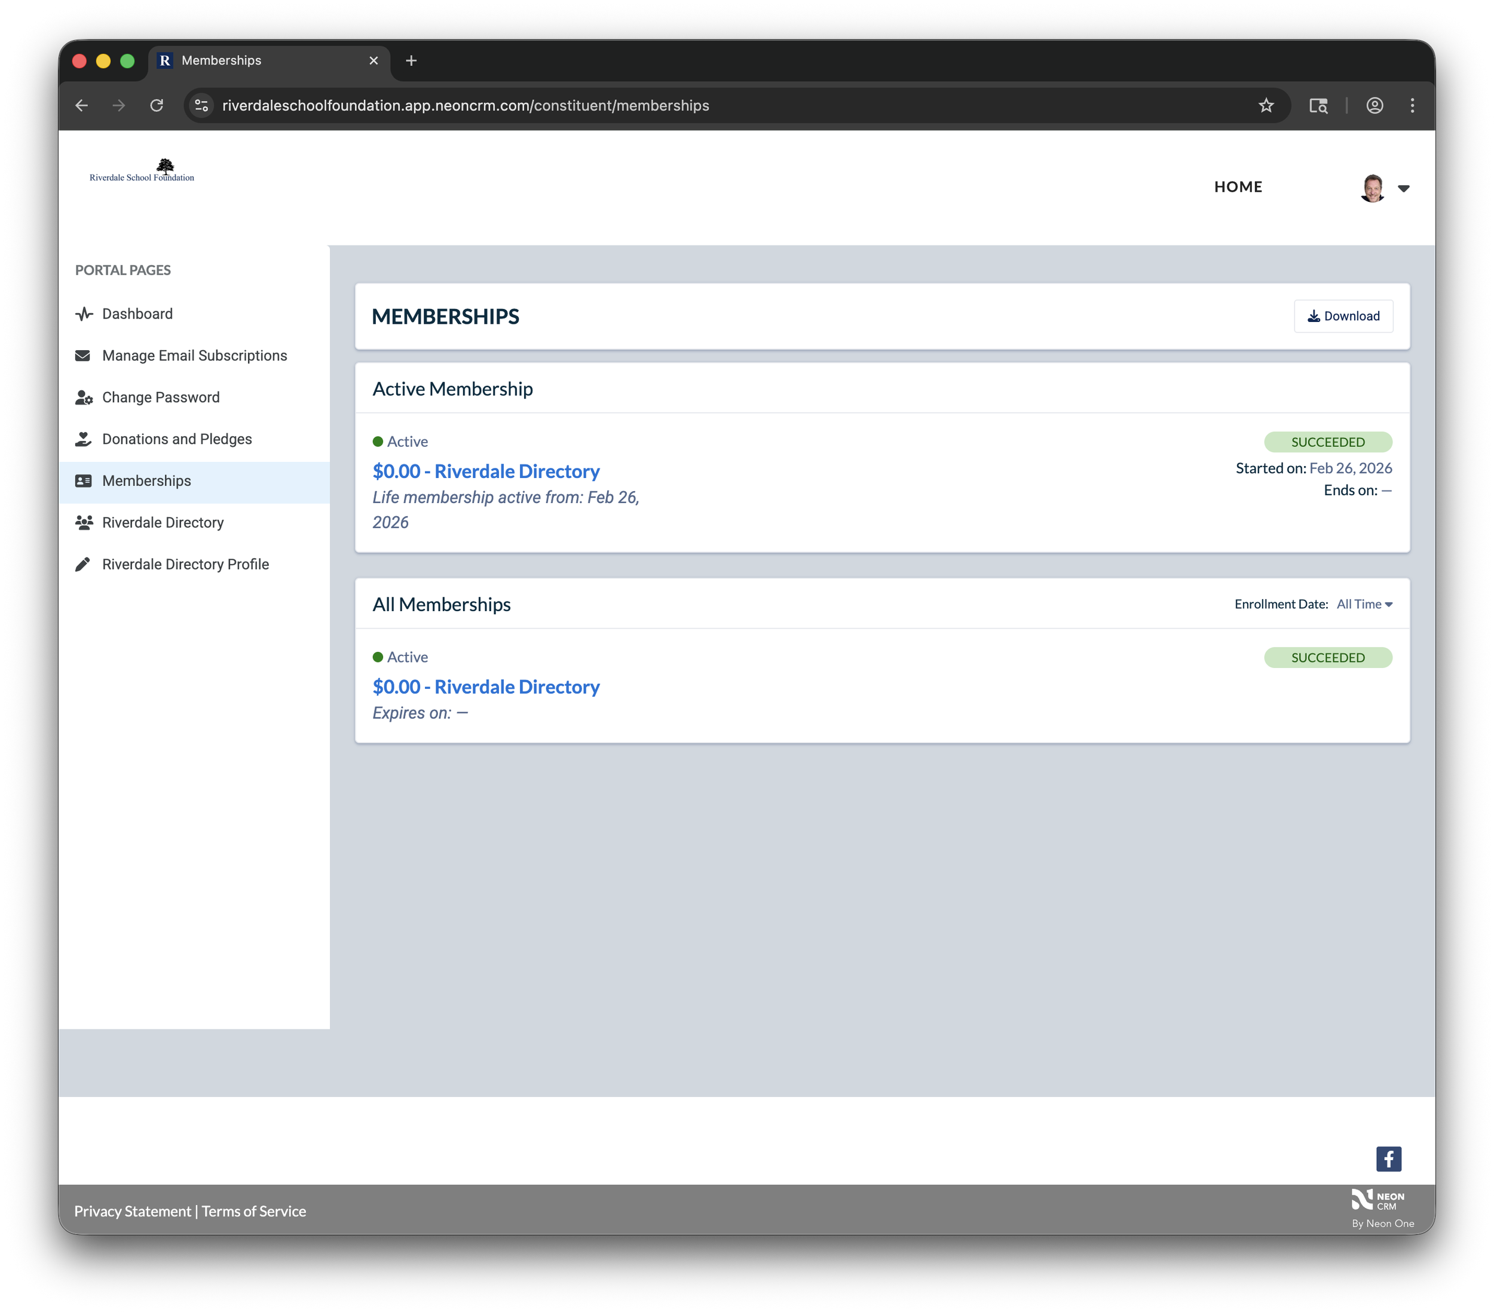The width and height of the screenshot is (1494, 1312).
Task: Click the user profile photo
Action: (x=1372, y=188)
